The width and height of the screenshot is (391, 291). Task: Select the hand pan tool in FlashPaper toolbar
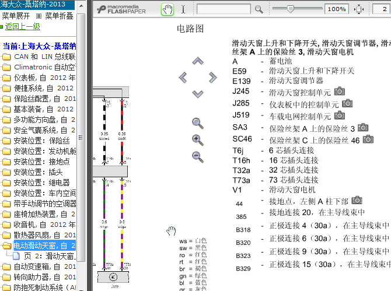coord(167,10)
